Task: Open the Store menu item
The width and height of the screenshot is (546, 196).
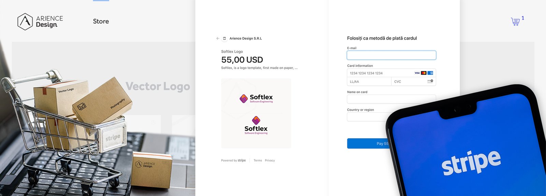Action: (x=101, y=21)
